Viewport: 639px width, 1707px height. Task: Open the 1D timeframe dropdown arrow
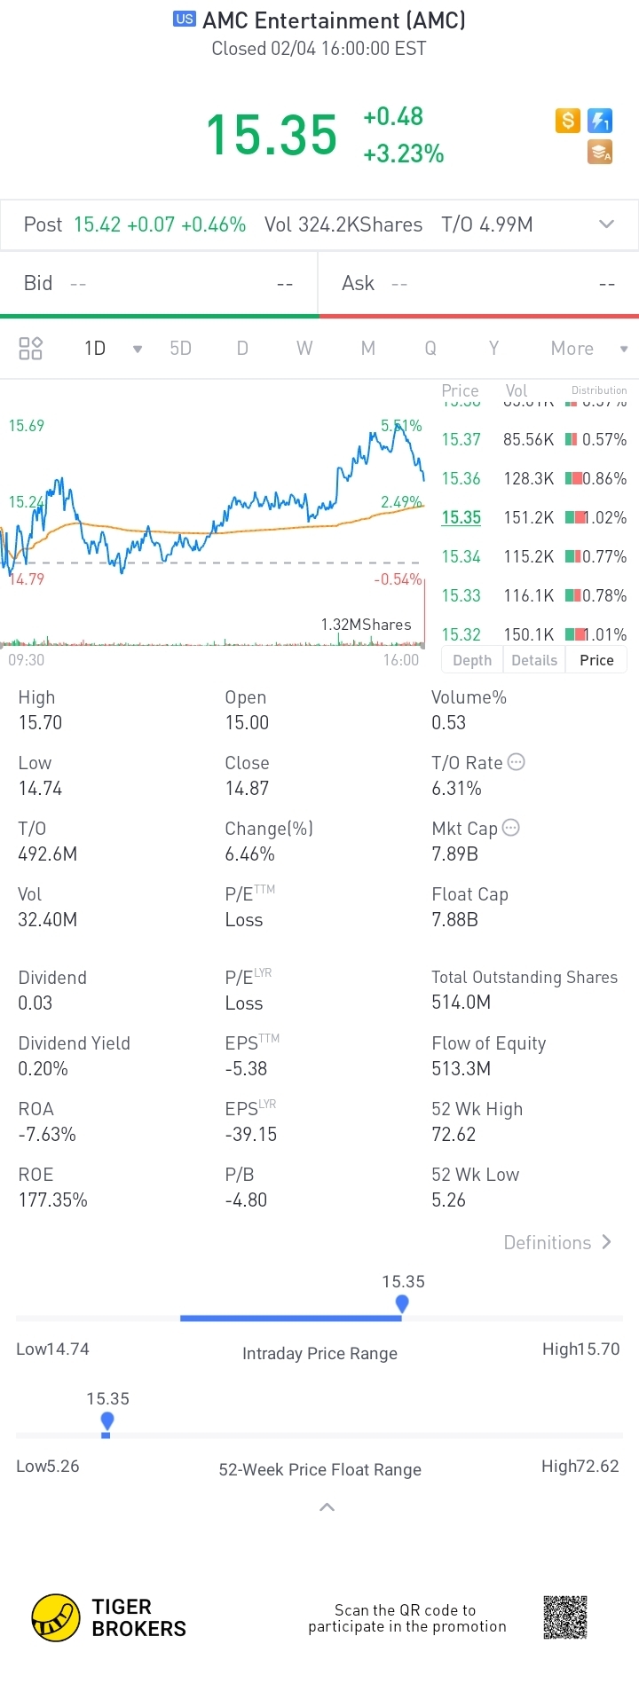pos(138,350)
